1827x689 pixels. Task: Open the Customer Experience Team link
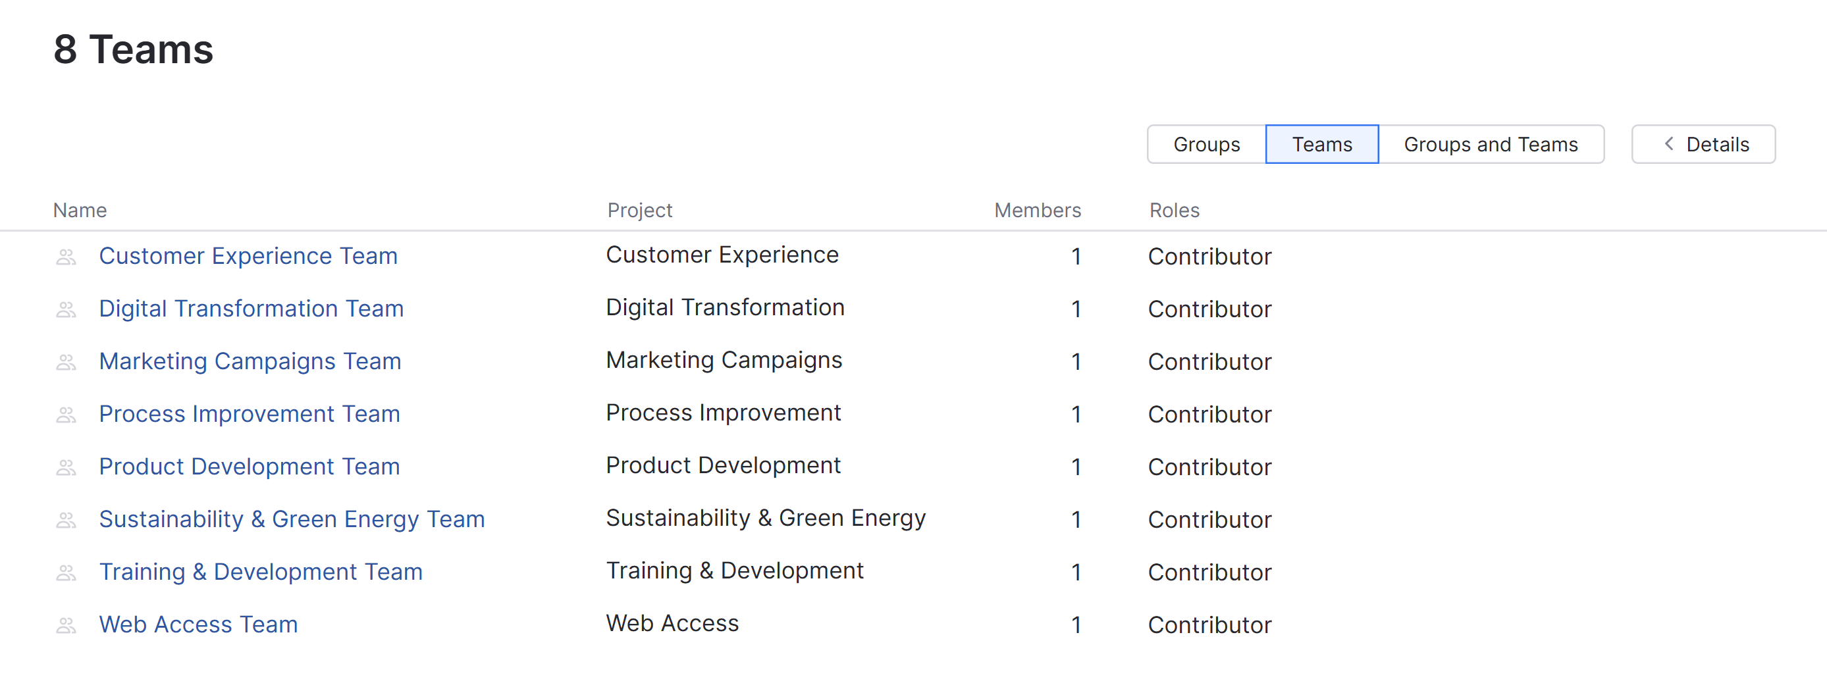click(x=248, y=256)
